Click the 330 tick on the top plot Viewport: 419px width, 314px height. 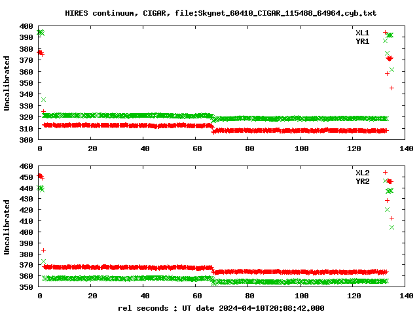pos(26,106)
